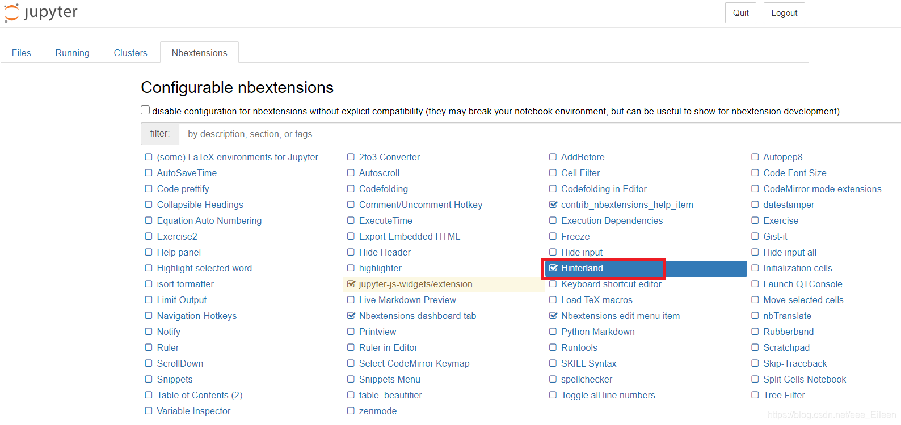Toggle the disable configuration compatibility checkbox
Viewport: 901px width, 425px height.
click(145, 110)
